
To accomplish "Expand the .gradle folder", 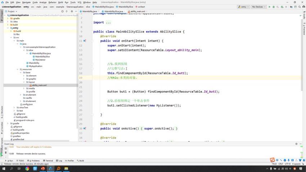I will click(x=8, y=18).
